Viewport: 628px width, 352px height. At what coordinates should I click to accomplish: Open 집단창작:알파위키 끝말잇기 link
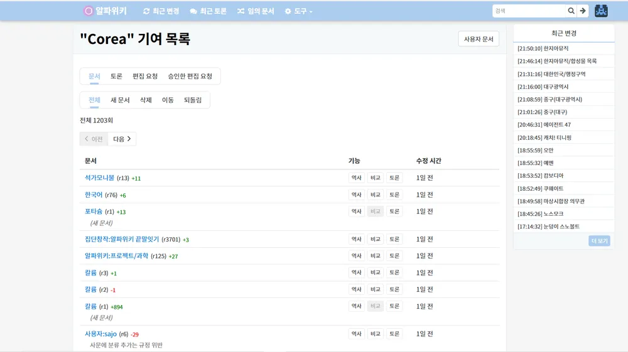coord(122,239)
